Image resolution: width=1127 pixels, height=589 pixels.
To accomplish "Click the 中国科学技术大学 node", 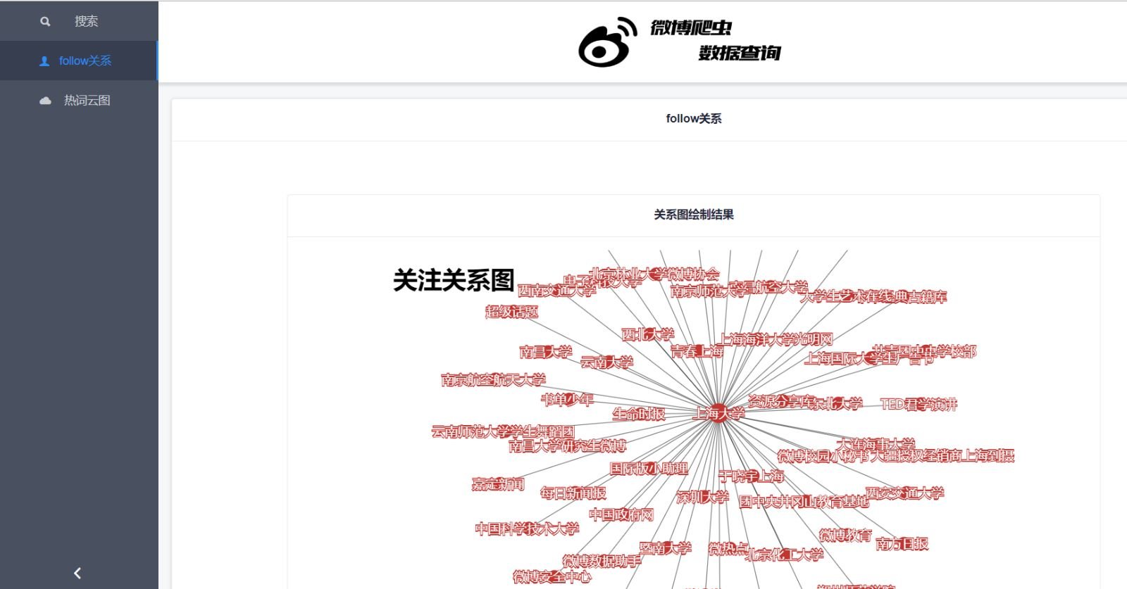I will [x=527, y=529].
